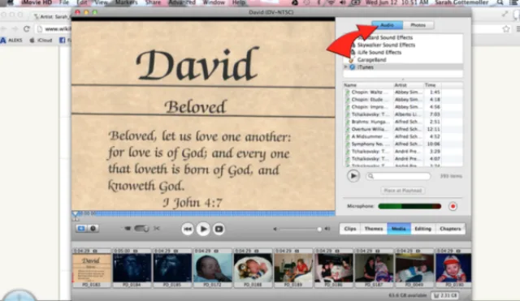Select clip PD_0184 in the clip viewer
The height and width of the screenshot is (301, 520).
tap(132, 269)
